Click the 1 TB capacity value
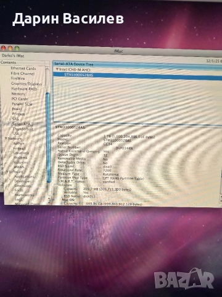 [129, 137]
